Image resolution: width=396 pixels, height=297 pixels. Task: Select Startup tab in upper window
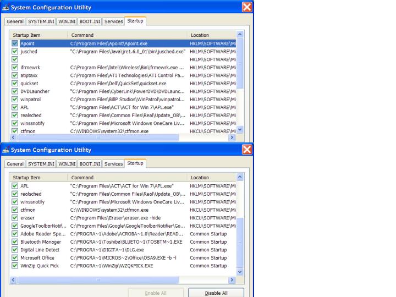[135, 21]
